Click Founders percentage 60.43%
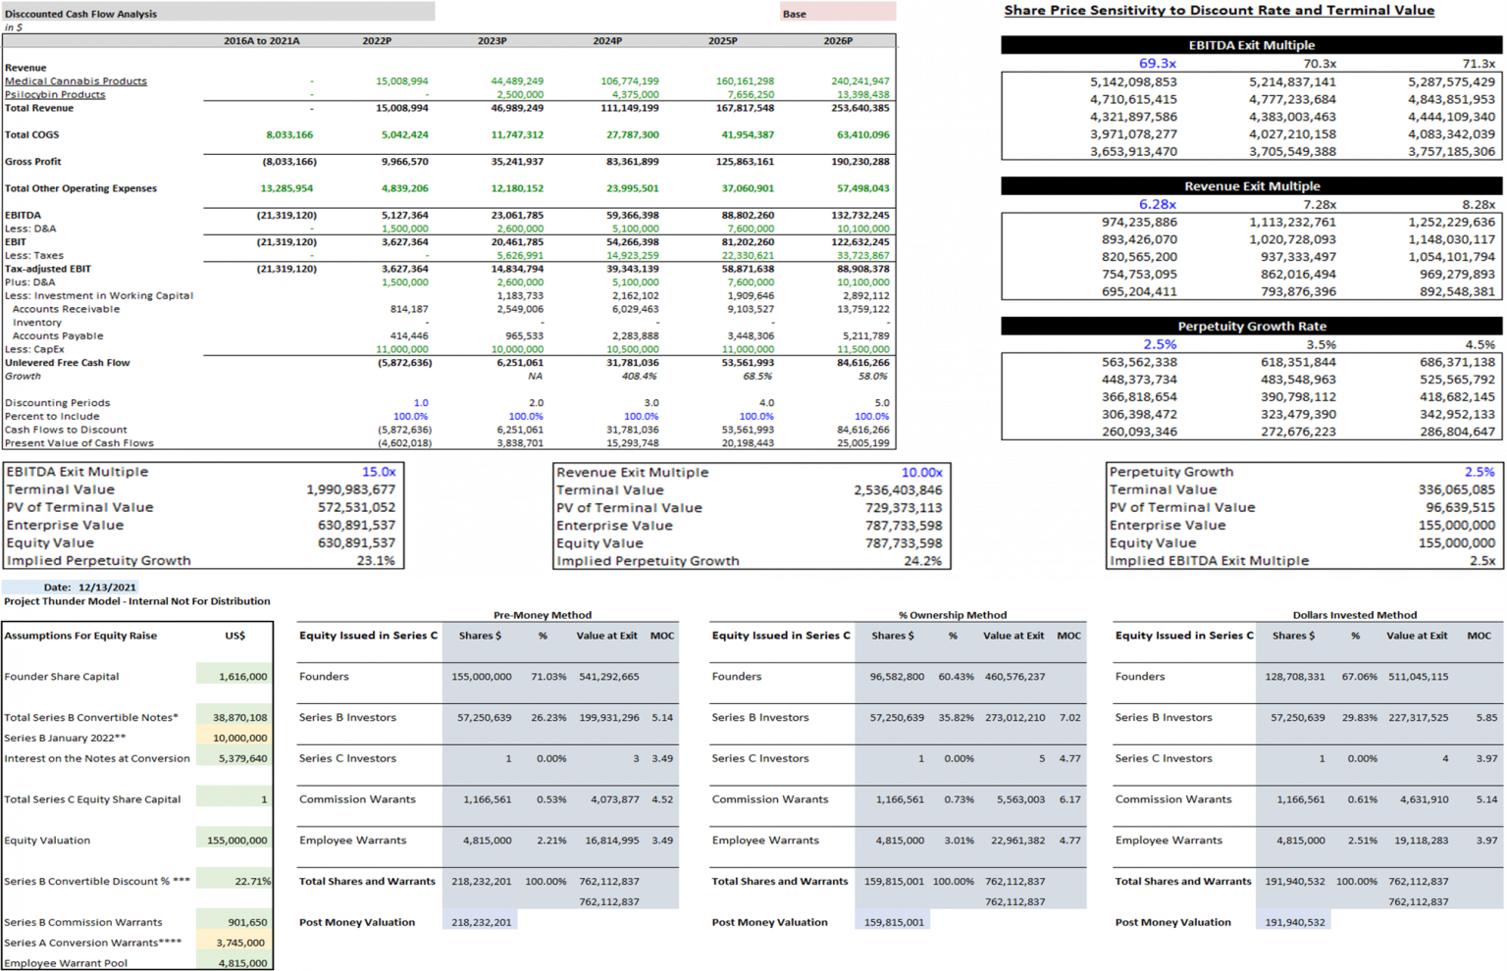Viewport: 1507px width, 971px height. (957, 677)
